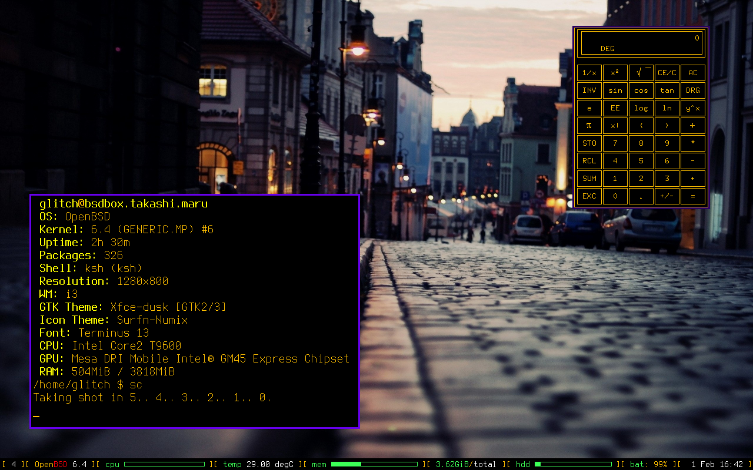Click the e constant button
This screenshot has height=470, width=753.
click(589, 108)
